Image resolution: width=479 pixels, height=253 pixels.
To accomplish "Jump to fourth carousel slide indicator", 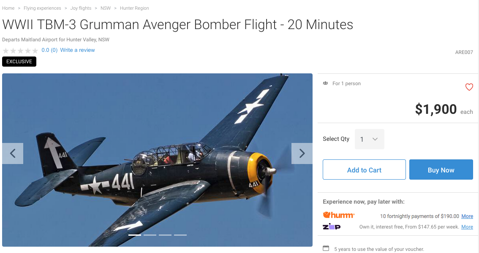I will coord(180,235).
